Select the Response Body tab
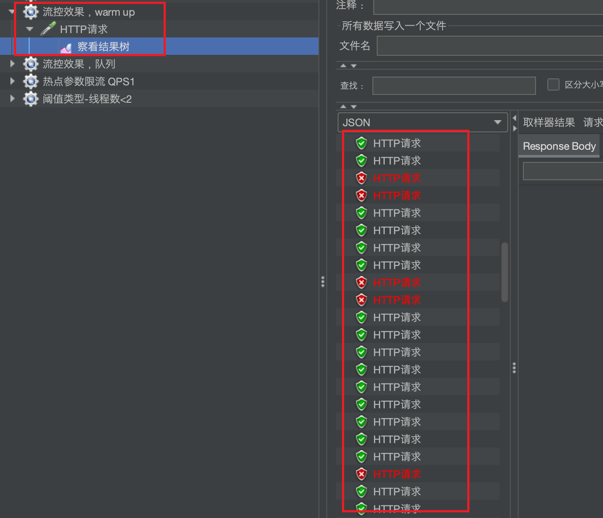This screenshot has height=518, width=603. coord(559,146)
